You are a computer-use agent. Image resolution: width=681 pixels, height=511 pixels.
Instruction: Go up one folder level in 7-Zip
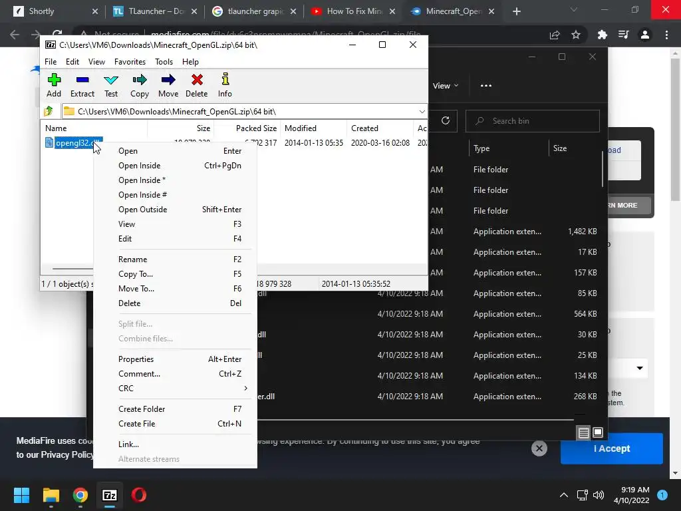coord(49,111)
